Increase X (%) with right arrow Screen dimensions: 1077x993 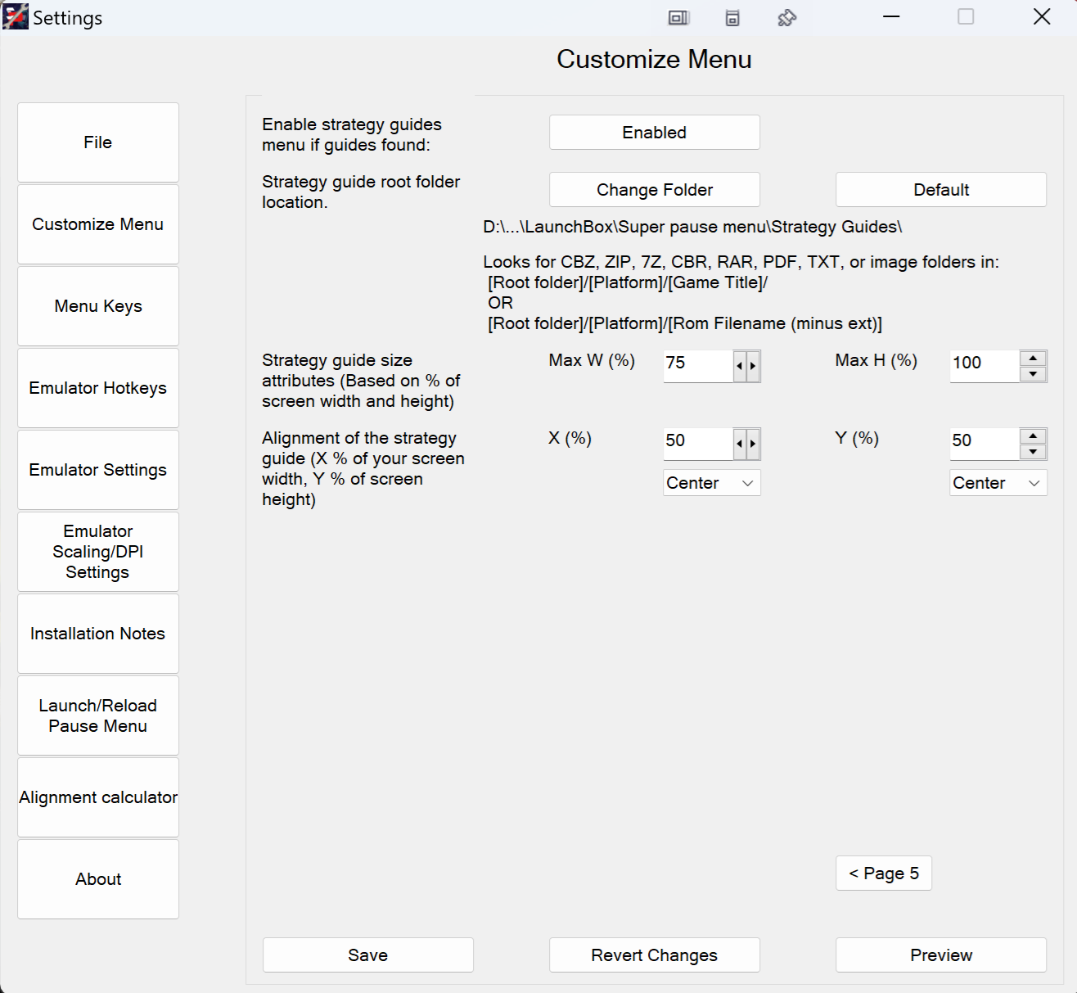click(x=754, y=444)
